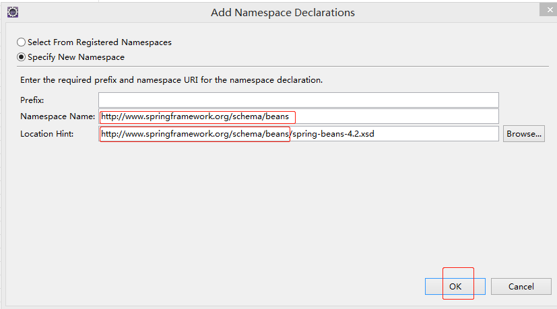Close the Add Namespace Declarations dialog
557x309 pixels.
549,9
